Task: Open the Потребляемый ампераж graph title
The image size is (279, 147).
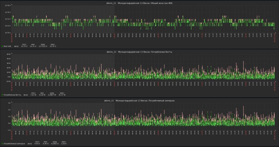Action: pyautogui.click(x=139, y=101)
